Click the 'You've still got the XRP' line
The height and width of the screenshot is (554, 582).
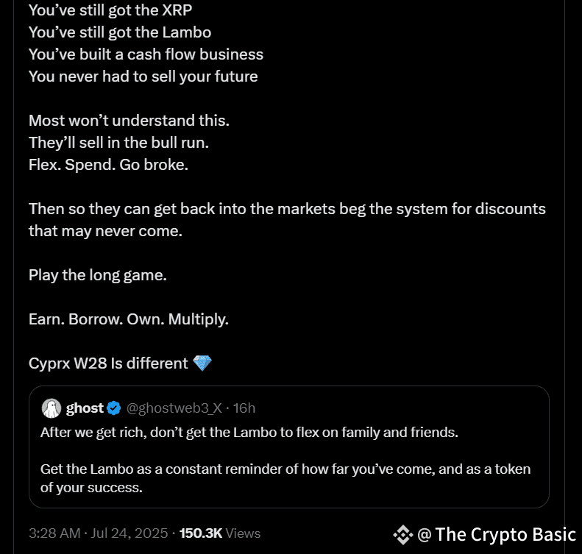110,10
